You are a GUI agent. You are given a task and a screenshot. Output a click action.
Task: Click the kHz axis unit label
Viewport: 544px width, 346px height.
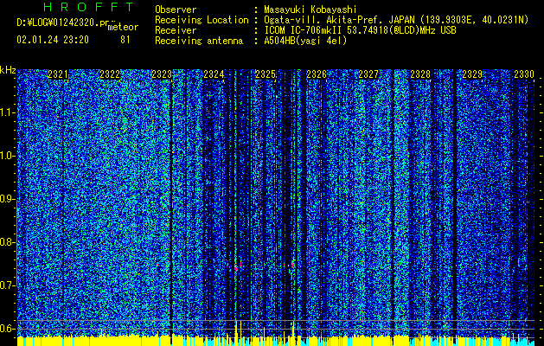click(8, 70)
